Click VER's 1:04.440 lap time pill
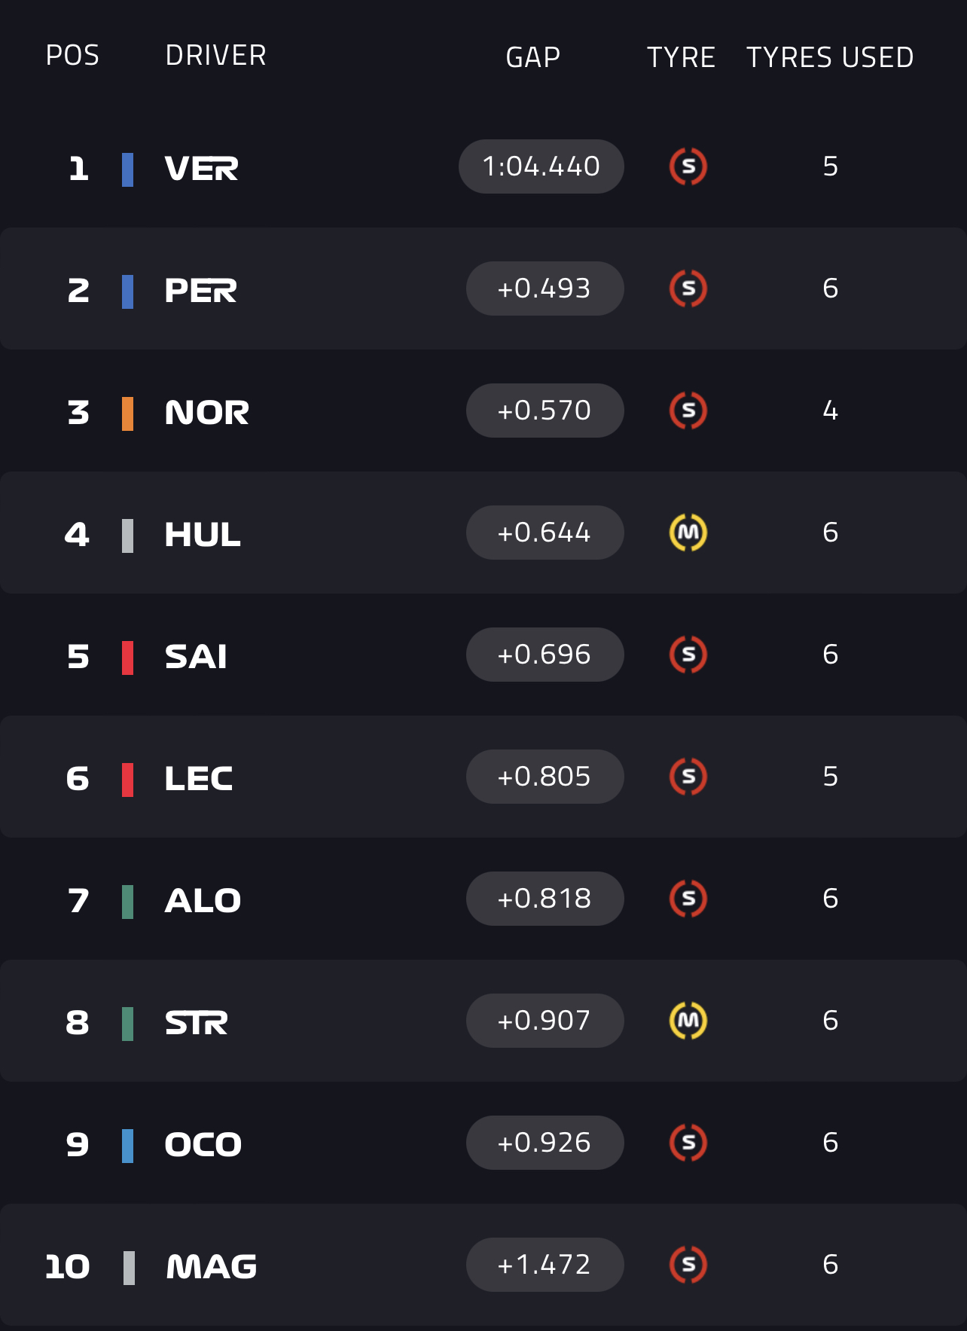Viewport: 967px width, 1331px height. (541, 166)
